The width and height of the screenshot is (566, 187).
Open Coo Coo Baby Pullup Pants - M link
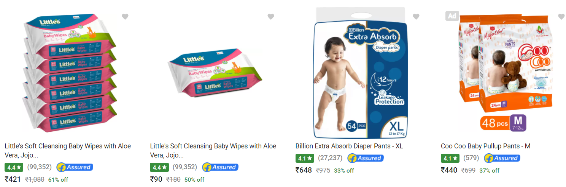[485, 146]
